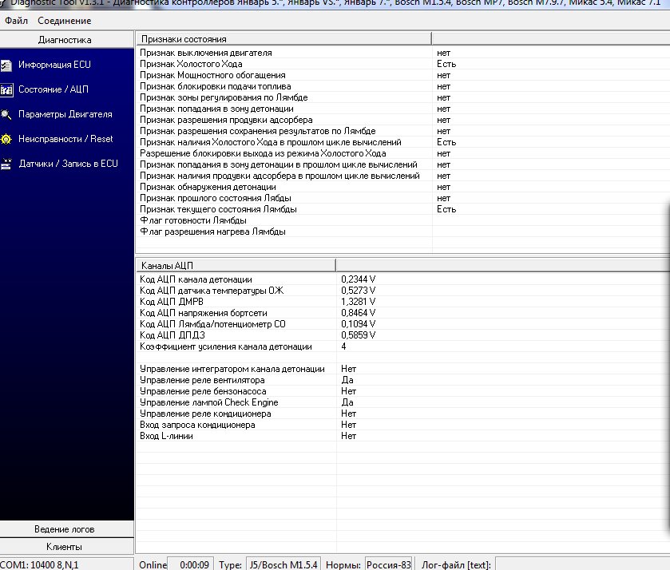Screen dimensions: 670x570
Task: Select row Вход L-линии
Action: click(x=402, y=436)
